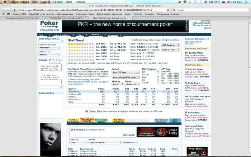
Task: Click the Wi-Fi status icon in menu bar
Action: [185, 2]
